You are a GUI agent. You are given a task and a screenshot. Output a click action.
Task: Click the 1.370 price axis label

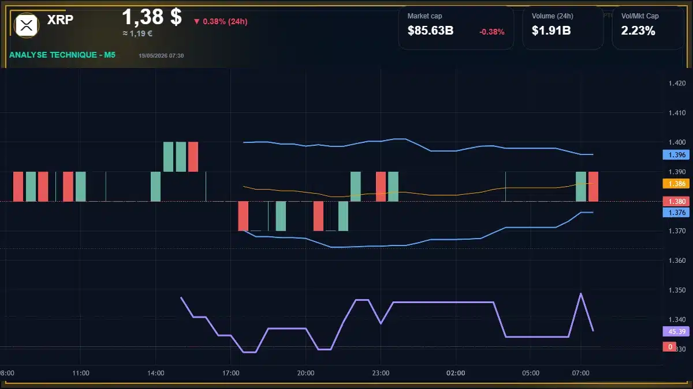(676, 231)
